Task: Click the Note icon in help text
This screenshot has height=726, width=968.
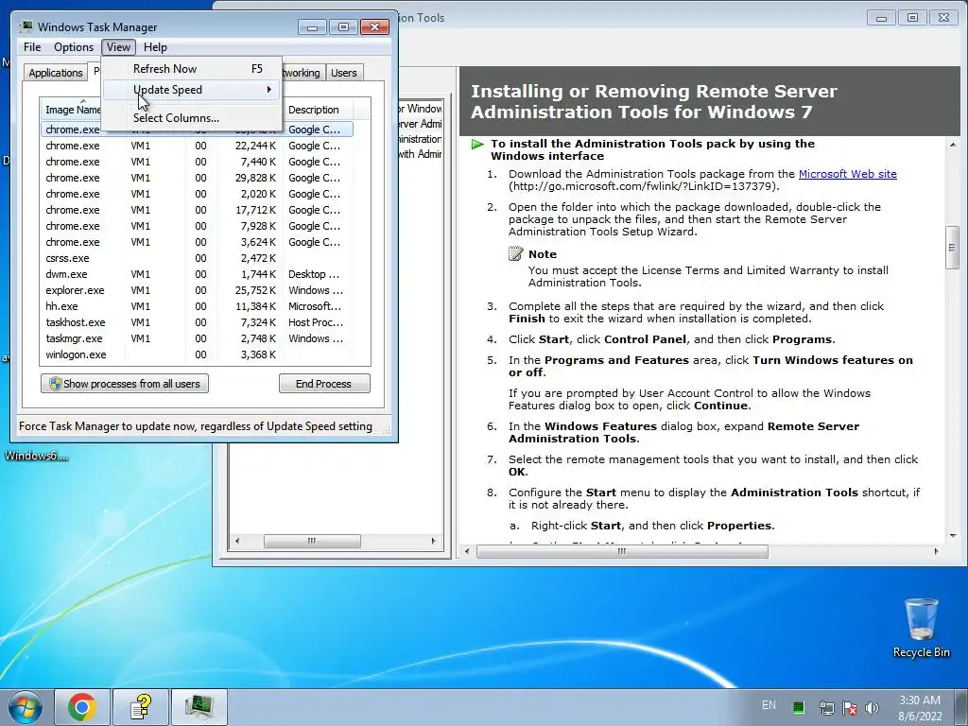Action: pos(515,253)
